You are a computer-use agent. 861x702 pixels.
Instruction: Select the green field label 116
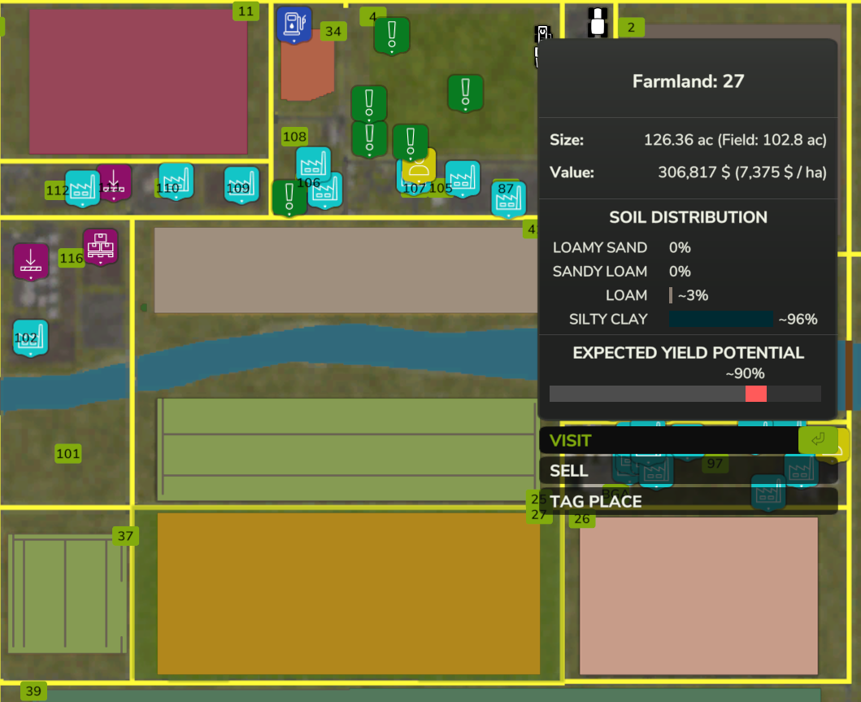(x=72, y=258)
